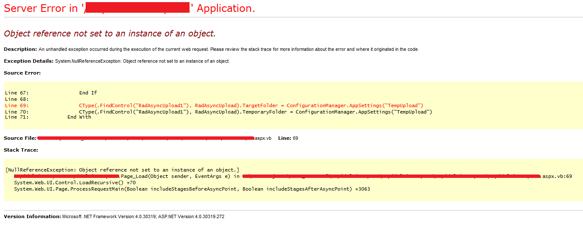The image size is (583, 230).
Task: Click the 'Line: 69' indicator beside source file
Action: (x=288, y=138)
